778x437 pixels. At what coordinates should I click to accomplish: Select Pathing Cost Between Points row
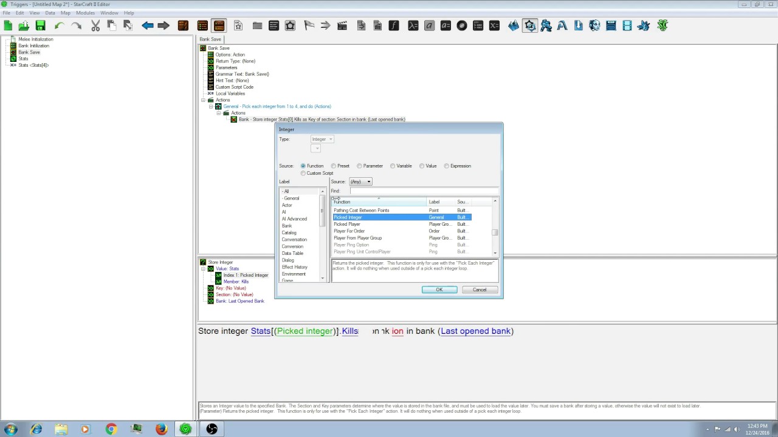click(x=401, y=211)
